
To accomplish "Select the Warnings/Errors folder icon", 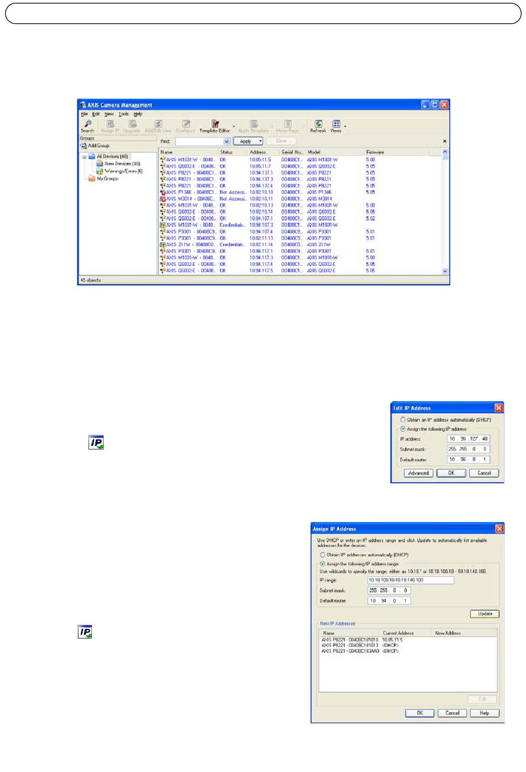I will [100, 171].
